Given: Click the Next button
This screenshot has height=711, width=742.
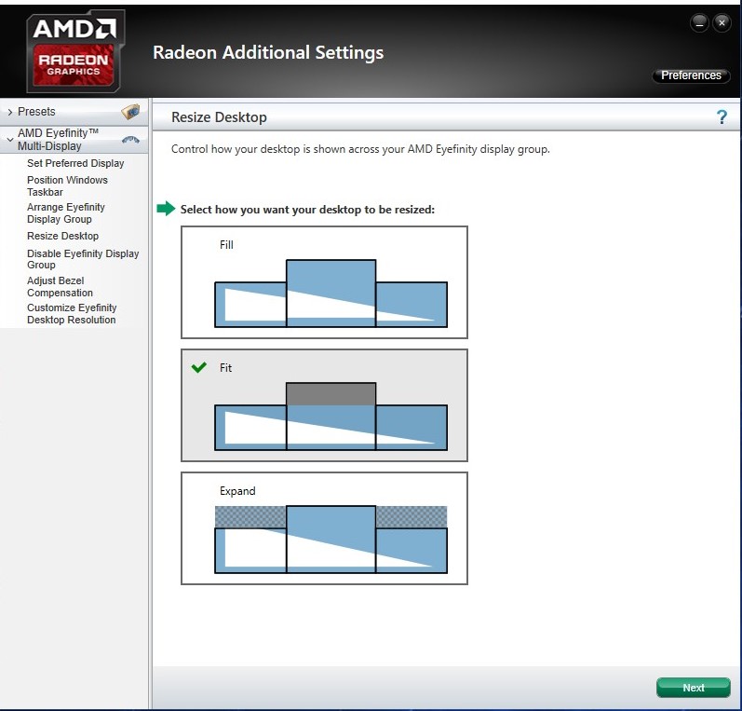Looking at the screenshot, I should tap(694, 688).
